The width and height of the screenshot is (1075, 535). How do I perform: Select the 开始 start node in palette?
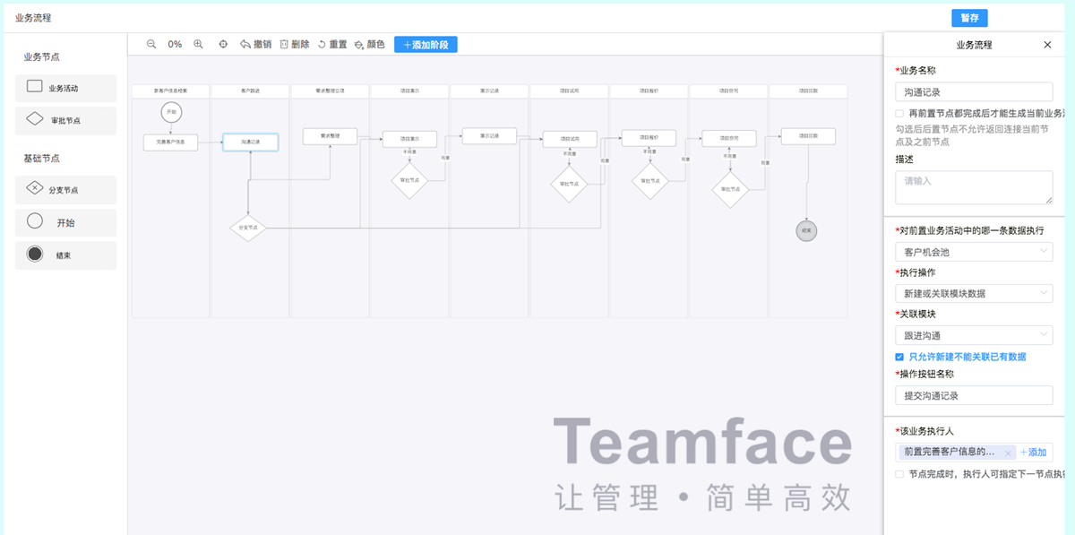point(66,222)
